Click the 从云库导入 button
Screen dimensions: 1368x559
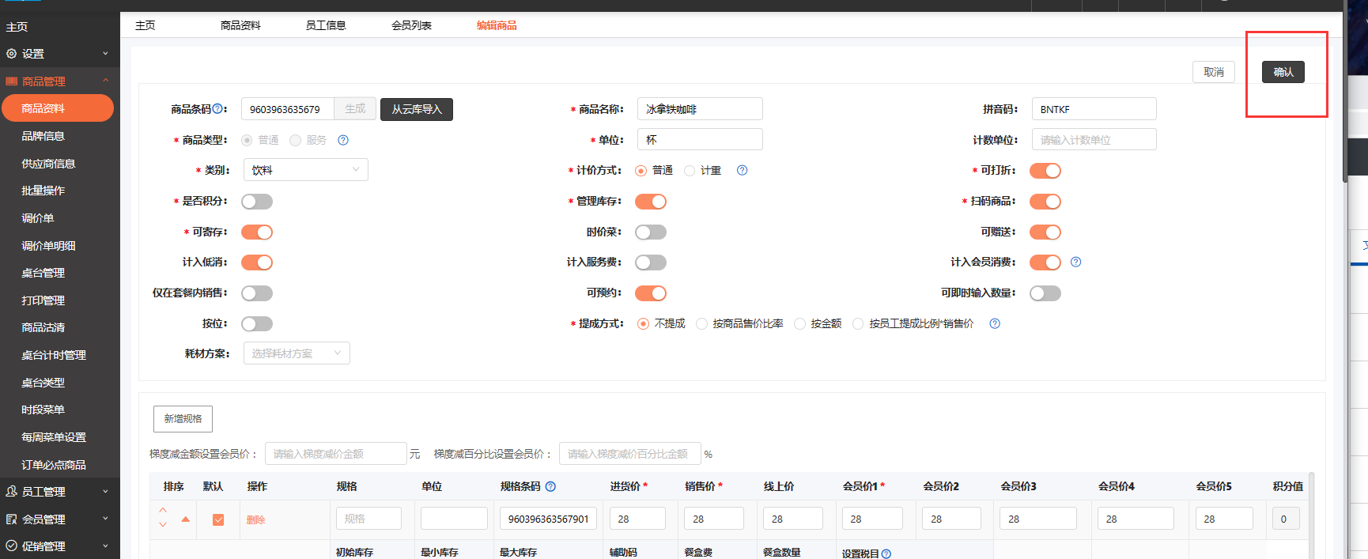pyautogui.click(x=417, y=109)
